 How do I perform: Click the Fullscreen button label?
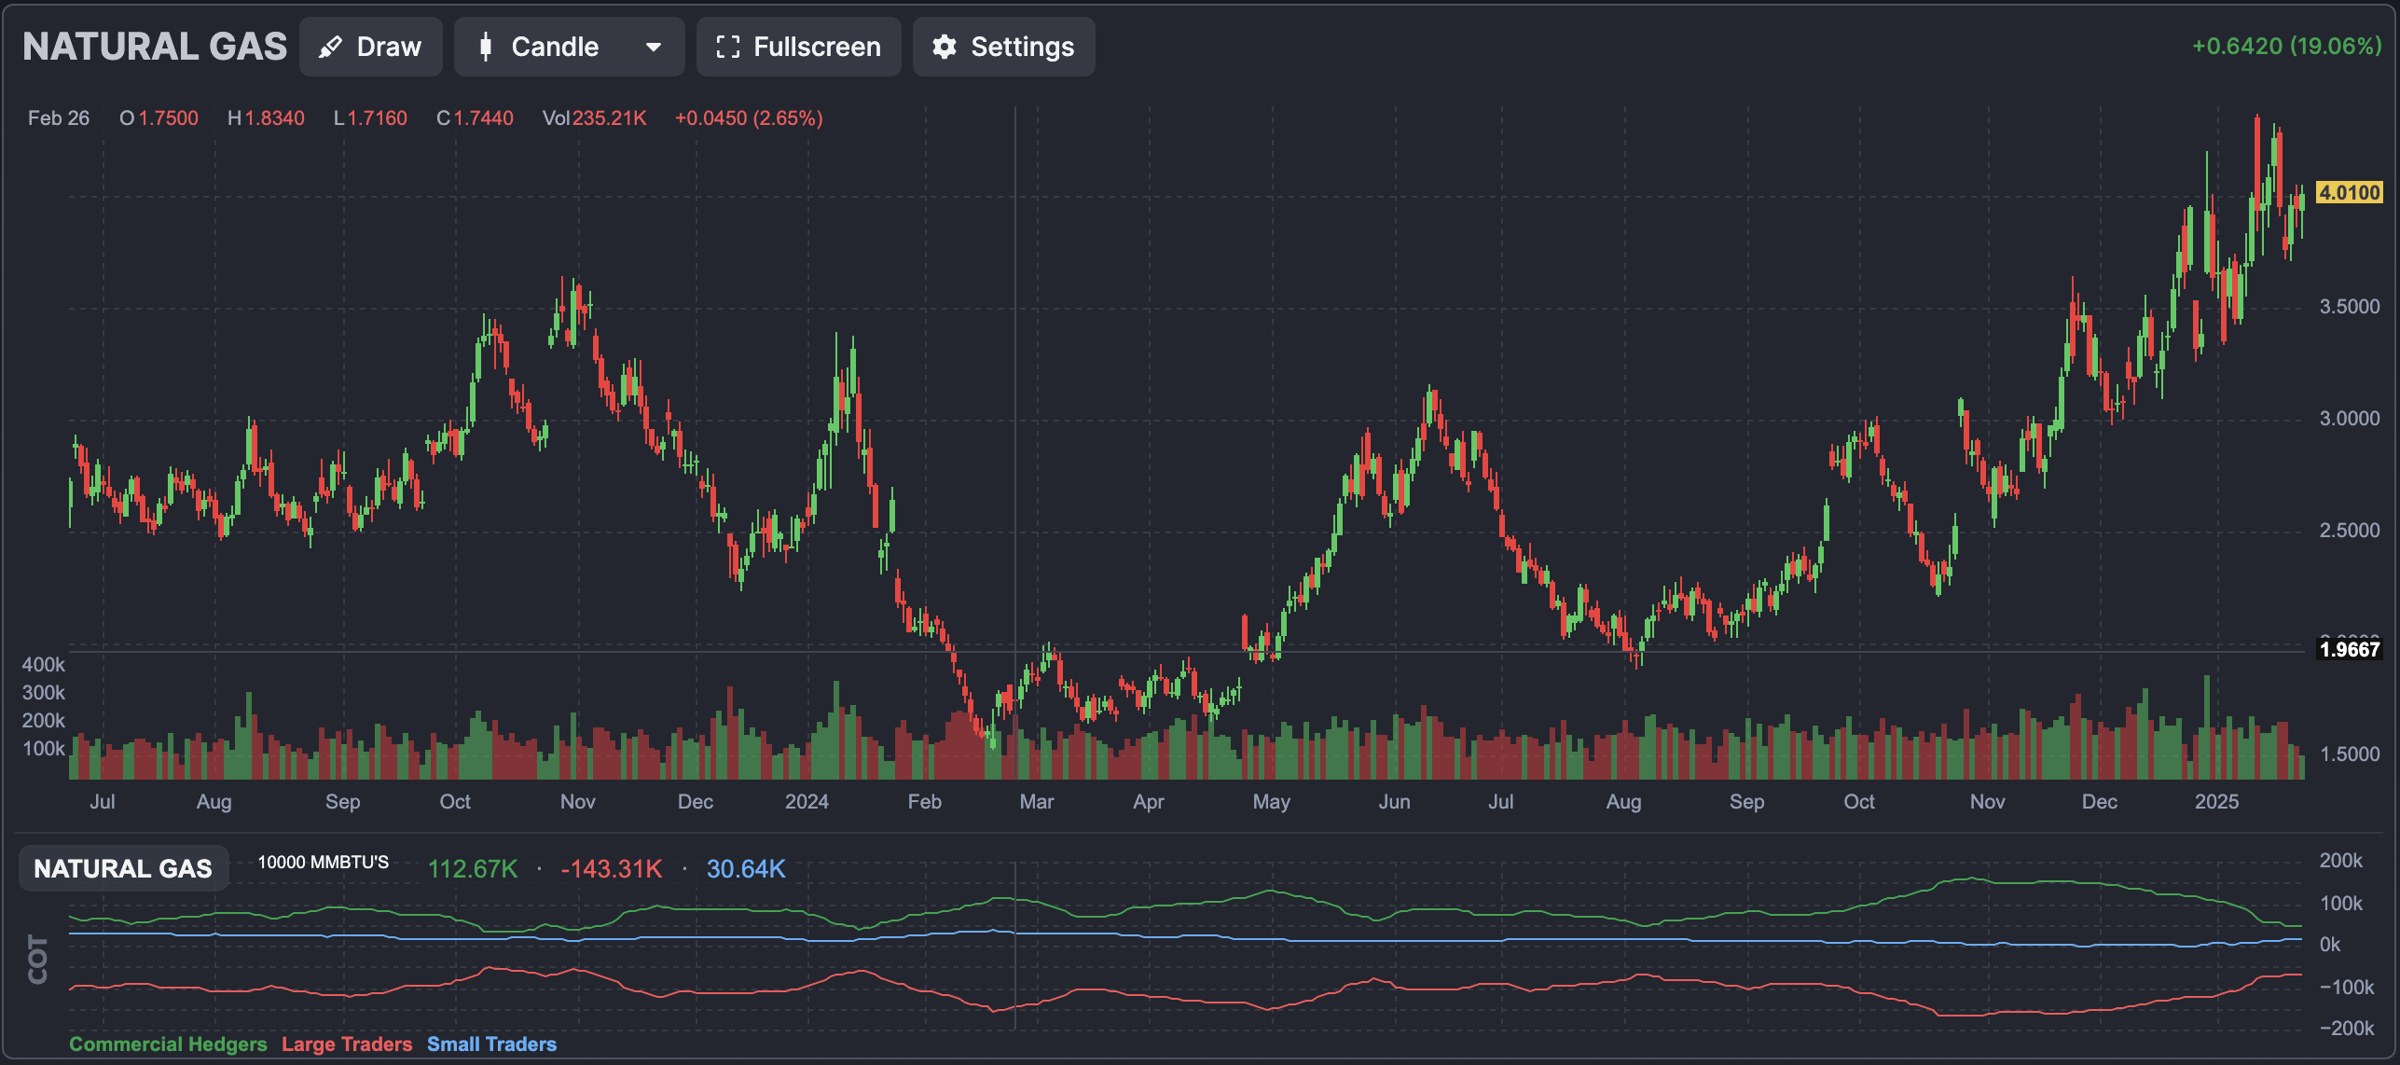click(817, 47)
